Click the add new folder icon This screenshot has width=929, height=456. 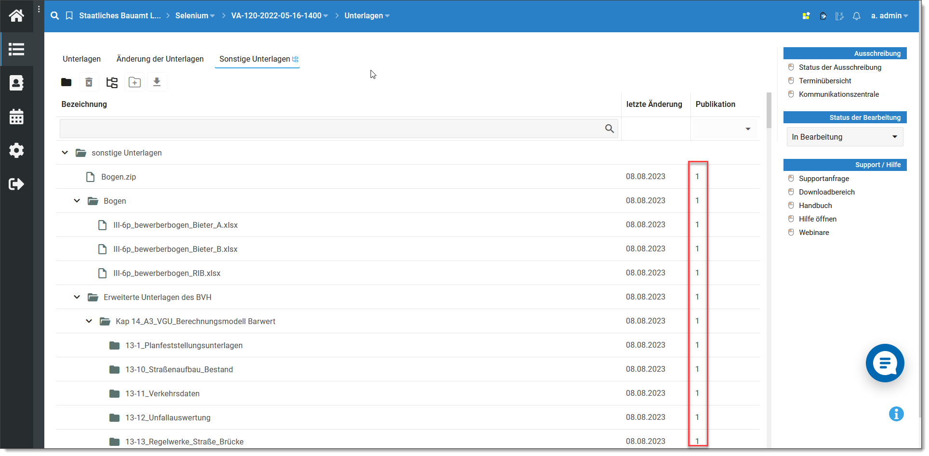click(134, 82)
